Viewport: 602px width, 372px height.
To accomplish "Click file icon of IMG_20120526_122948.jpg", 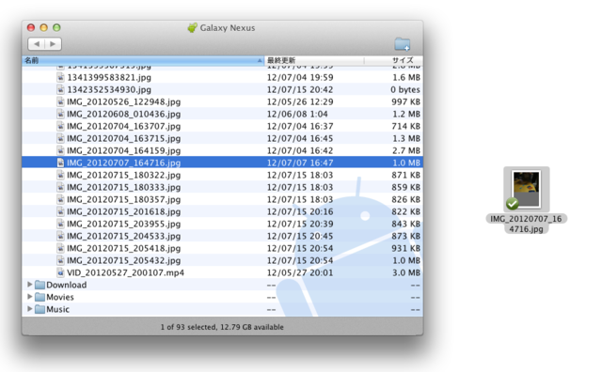I will (x=60, y=101).
